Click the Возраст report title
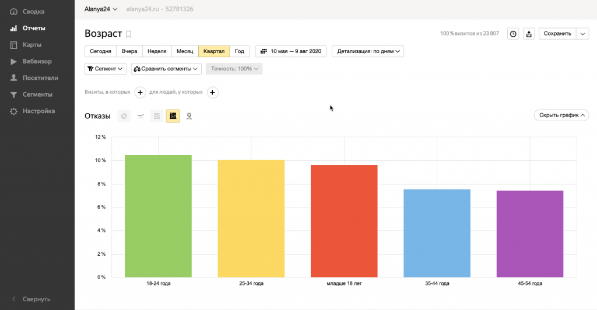This screenshot has width=597, height=310. [103, 33]
